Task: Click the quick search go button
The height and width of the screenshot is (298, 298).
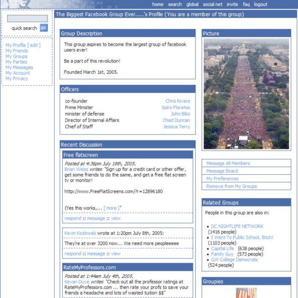Action: pyautogui.click(x=43, y=28)
